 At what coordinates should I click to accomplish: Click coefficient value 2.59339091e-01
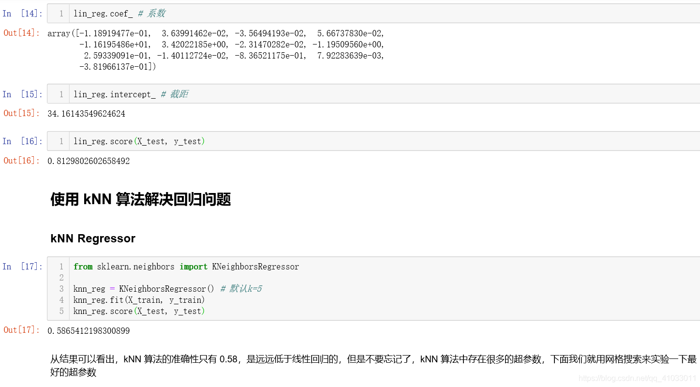pos(116,56)
